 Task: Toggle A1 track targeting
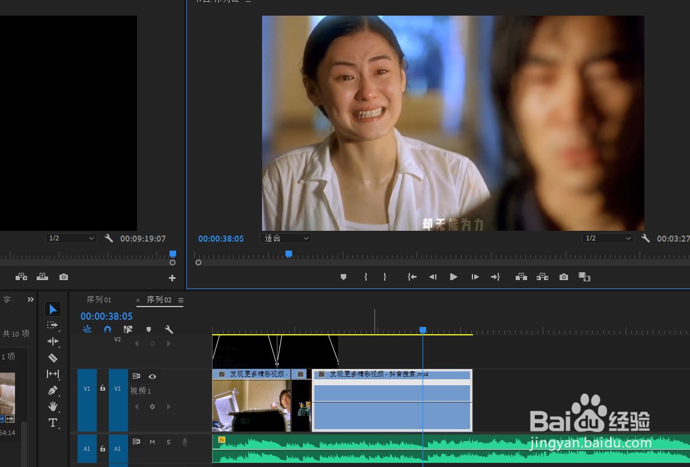[118, 449]
